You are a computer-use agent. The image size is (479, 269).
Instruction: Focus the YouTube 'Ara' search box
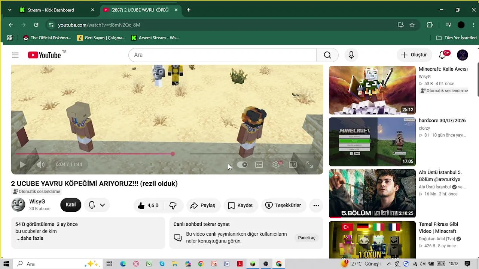point(222,55)
